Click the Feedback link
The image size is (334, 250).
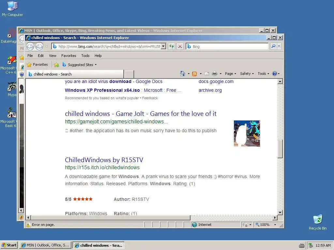[150, 98]
